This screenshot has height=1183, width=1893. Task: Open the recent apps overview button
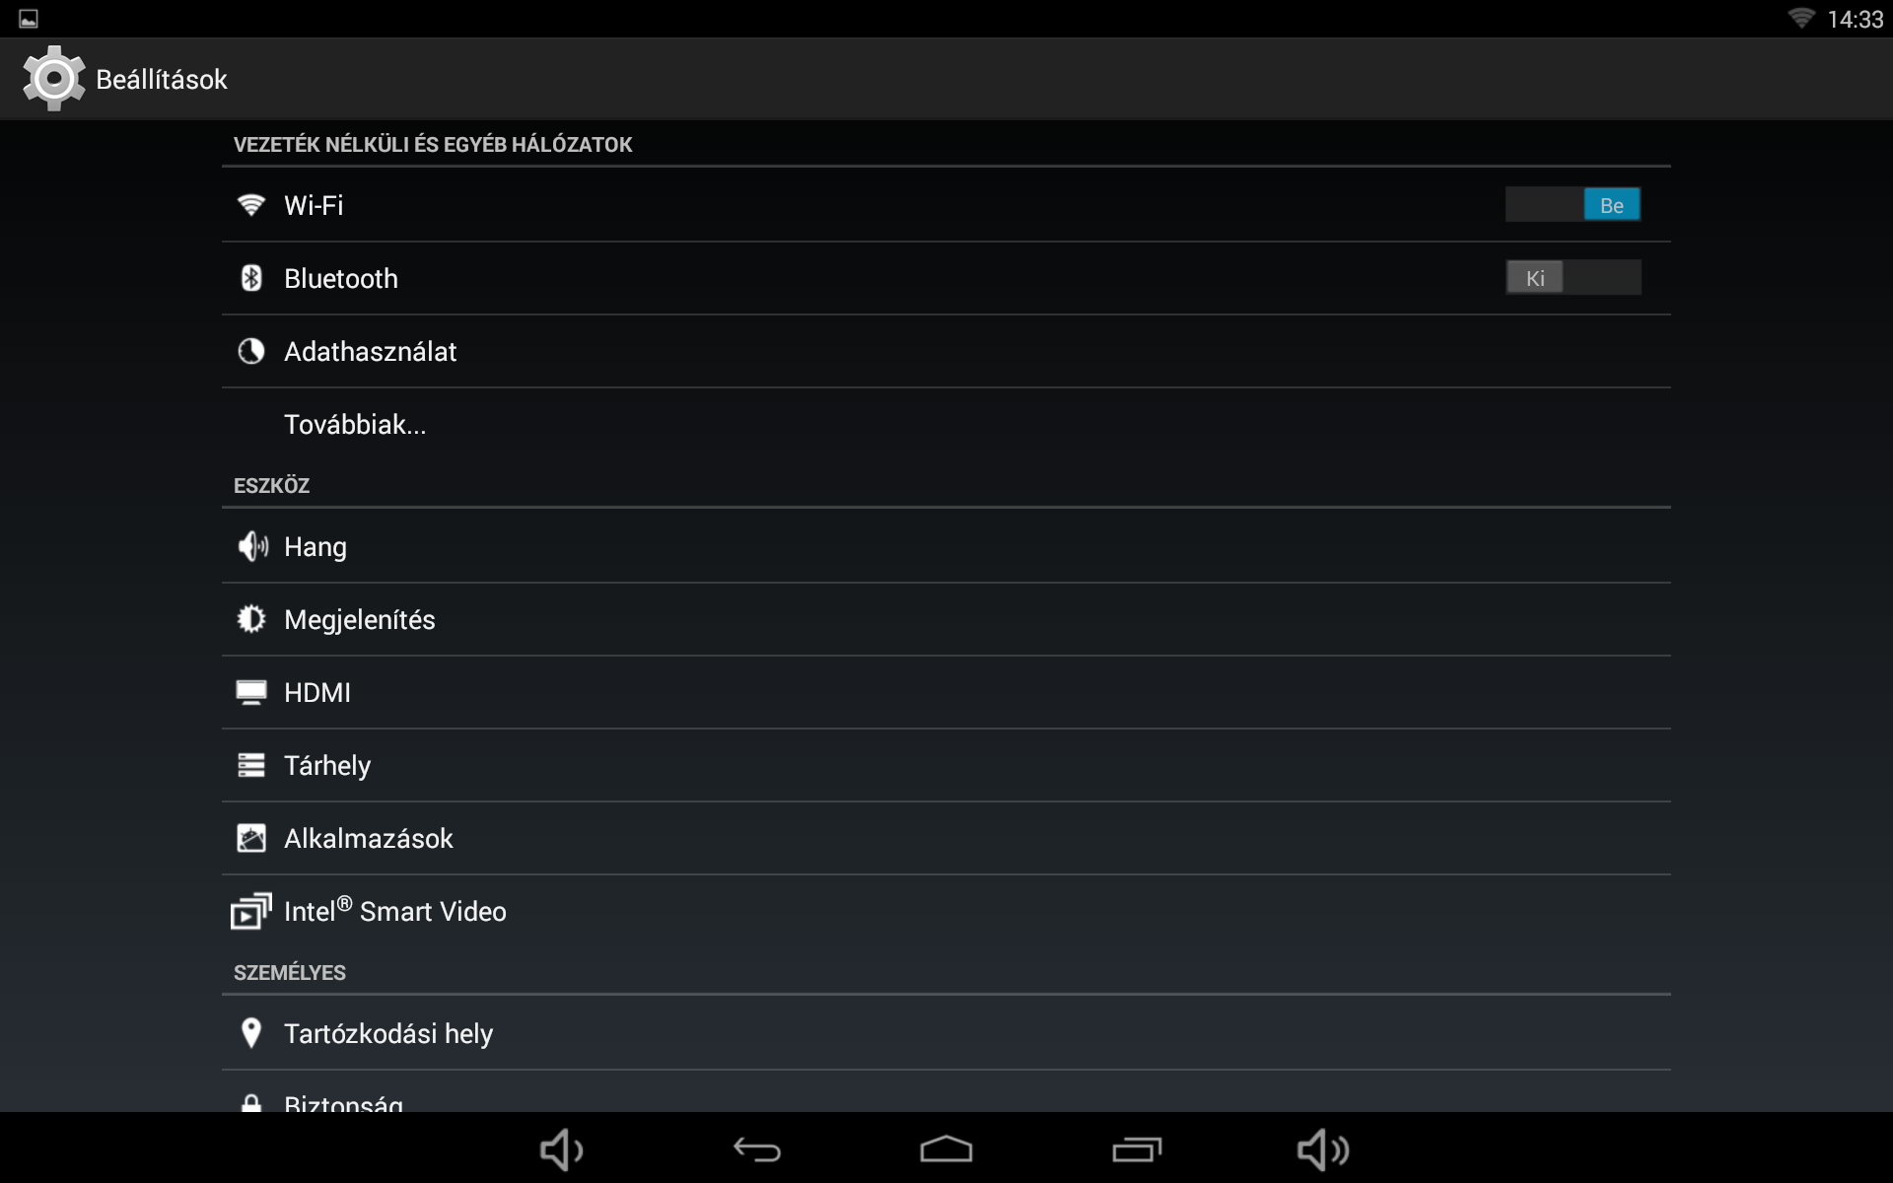pos(1137,1149)
